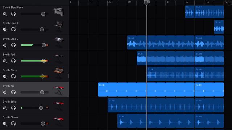This screenshot has height=130, width=232.
Task: Select the Synth Chime track name
Action: 11,117
